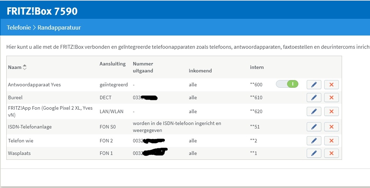Select the Bureel device name

point(15,97)
